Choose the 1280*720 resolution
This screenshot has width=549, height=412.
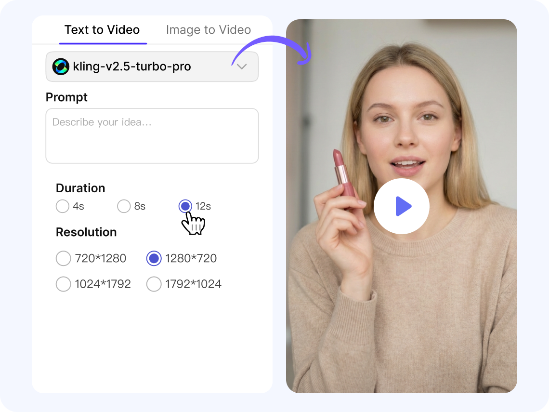[x=154, y=258]
